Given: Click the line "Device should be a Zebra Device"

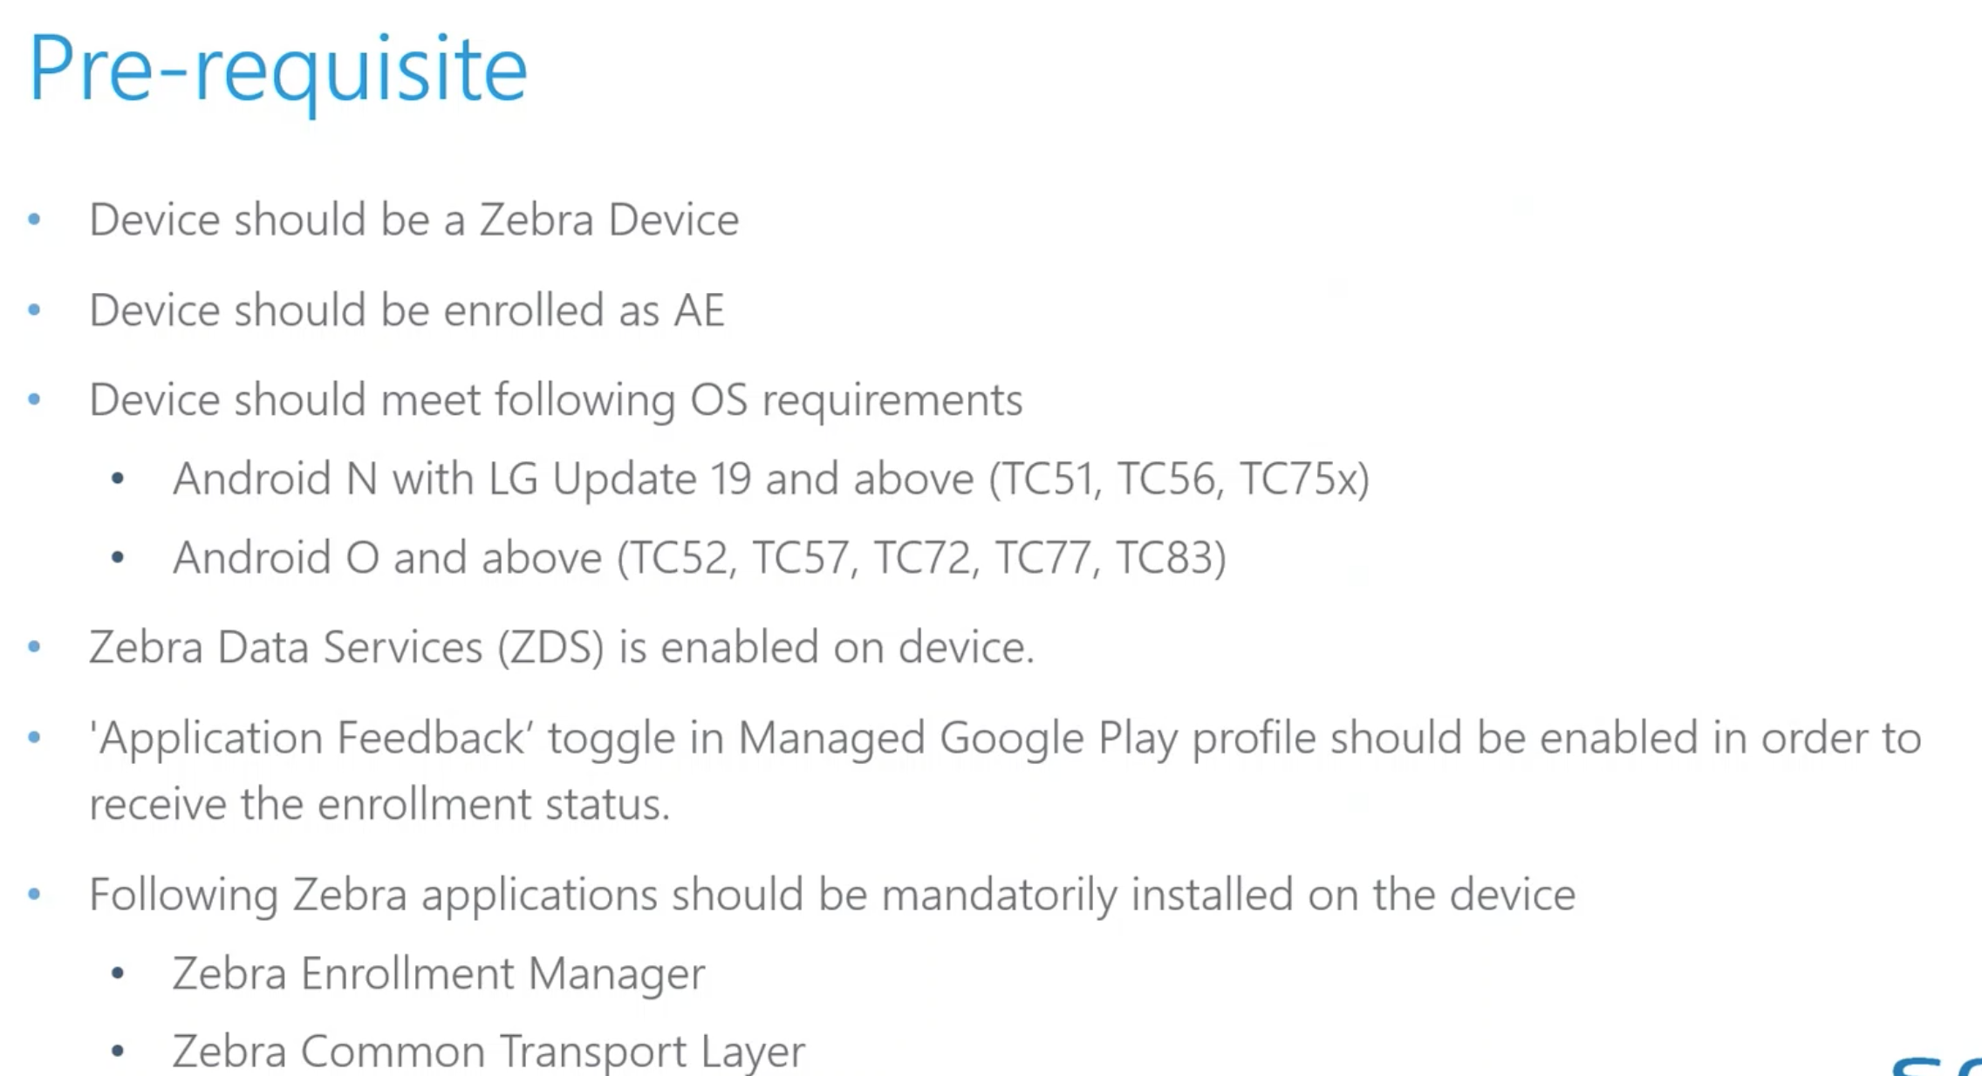Looking at the screenshot, I should point(413,220).
